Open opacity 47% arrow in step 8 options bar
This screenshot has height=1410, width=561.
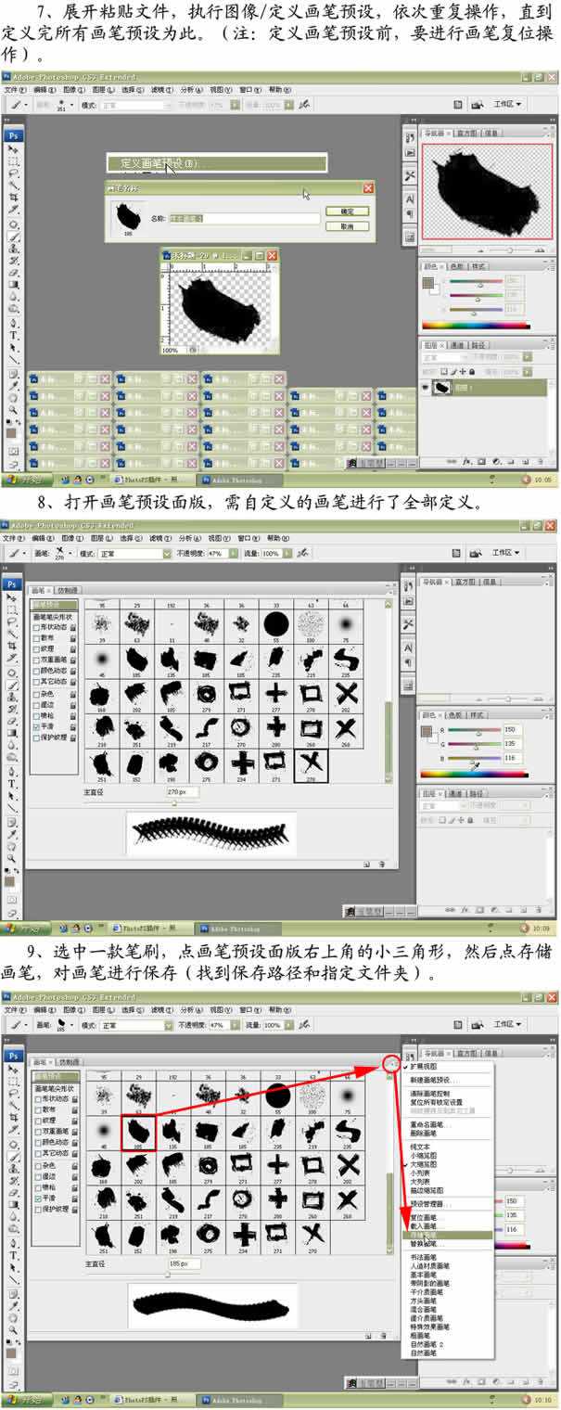point(235,554)
